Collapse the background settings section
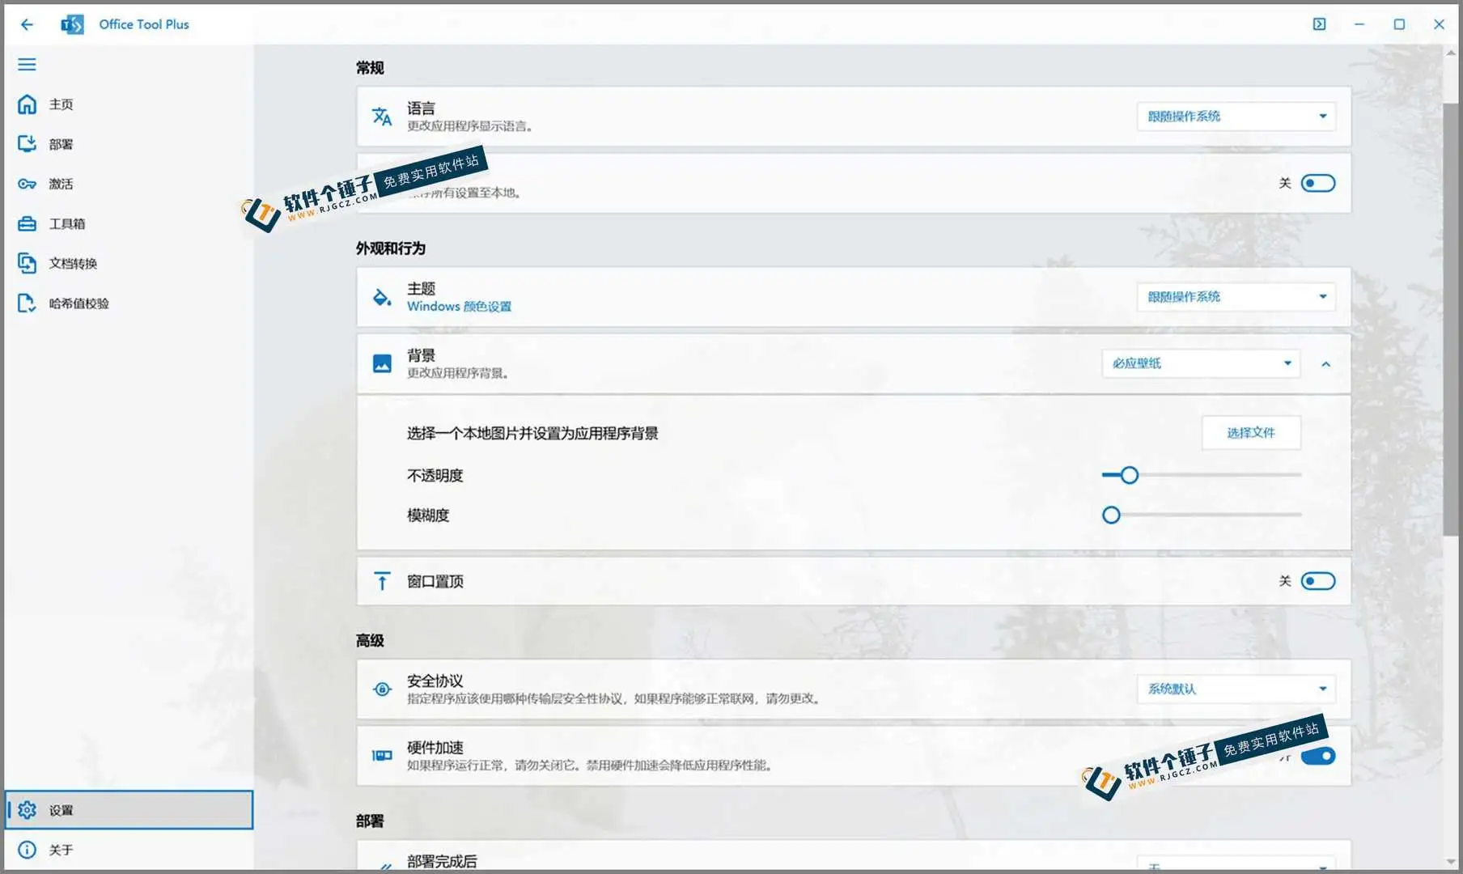 (x=1326, y=363)
